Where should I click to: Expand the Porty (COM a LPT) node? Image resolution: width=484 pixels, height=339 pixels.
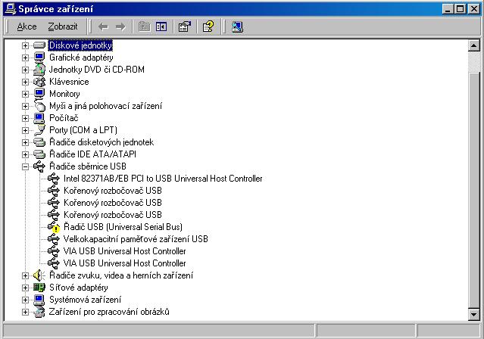[25, 130]
